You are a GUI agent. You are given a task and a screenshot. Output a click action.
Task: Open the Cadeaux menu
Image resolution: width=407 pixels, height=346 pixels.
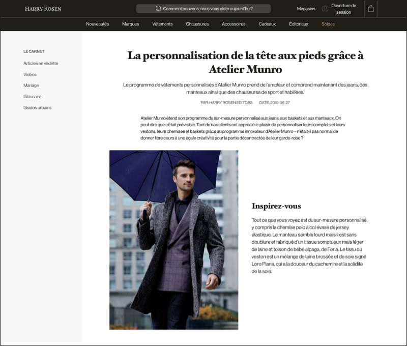pyautogui.click(x=267, y=24)
